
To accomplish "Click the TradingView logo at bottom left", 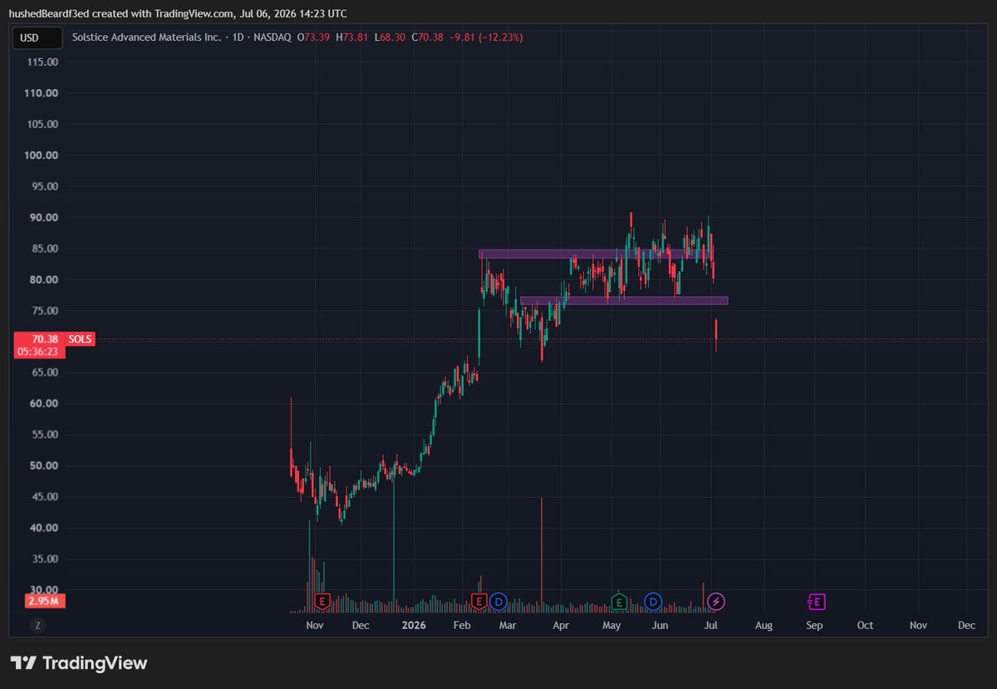I will point(80,662).
